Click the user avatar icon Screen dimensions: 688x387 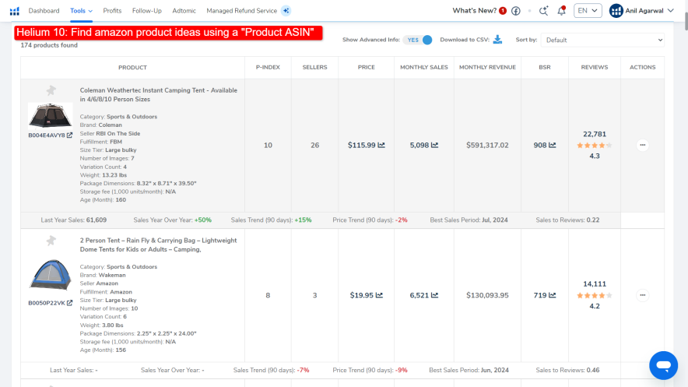pos(616,11)
